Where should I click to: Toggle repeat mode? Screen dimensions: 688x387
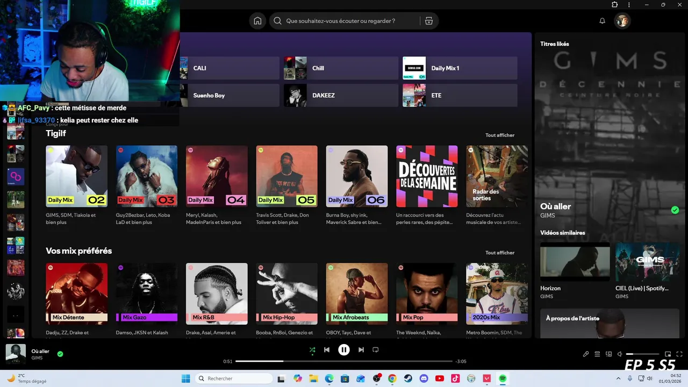coord(376,350)
